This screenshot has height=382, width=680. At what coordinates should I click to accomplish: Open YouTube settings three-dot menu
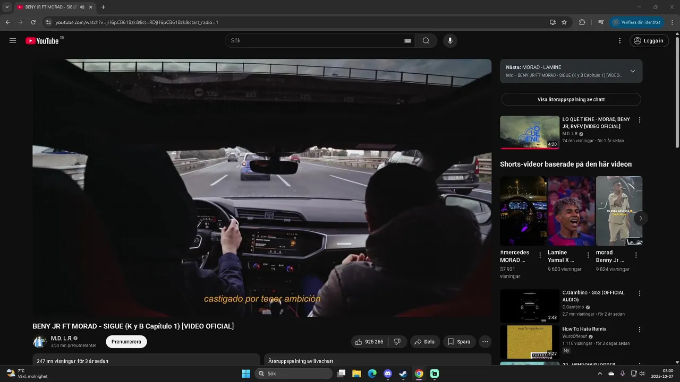pos(619,41)
